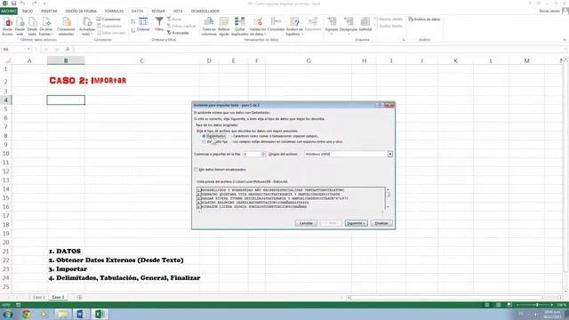Image resolution: width=569 pixels, height=320 pixels.
Task: Click the sort descending Z-A icon
Action: (x=133, y=30)
